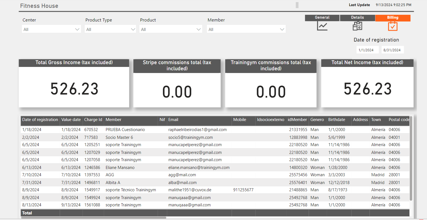Sort by Date of registration column header
The height and width of the screenshot is (220, 427).
point(40,120)
